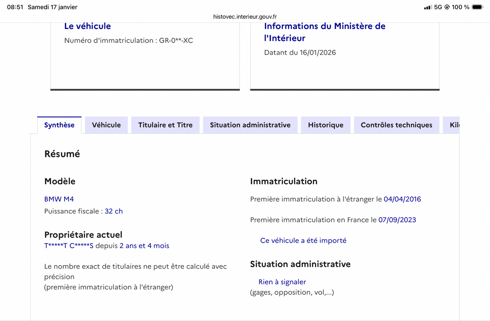Open the partially visible Kilométrage tab
The width and height of the screenshot is (490, 321).
pos(454,125)
